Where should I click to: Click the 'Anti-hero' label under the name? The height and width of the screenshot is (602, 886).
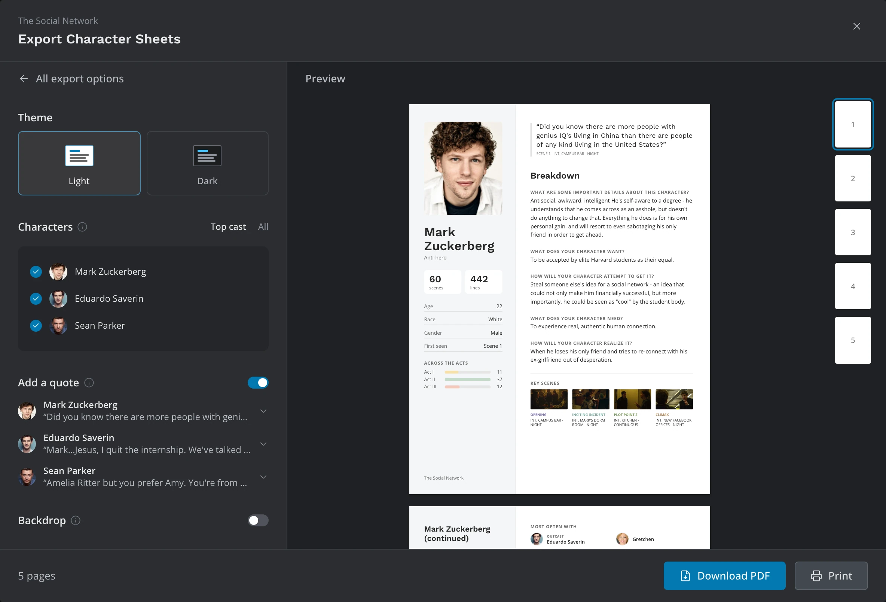pyautogui.click(x=435, y=258)
